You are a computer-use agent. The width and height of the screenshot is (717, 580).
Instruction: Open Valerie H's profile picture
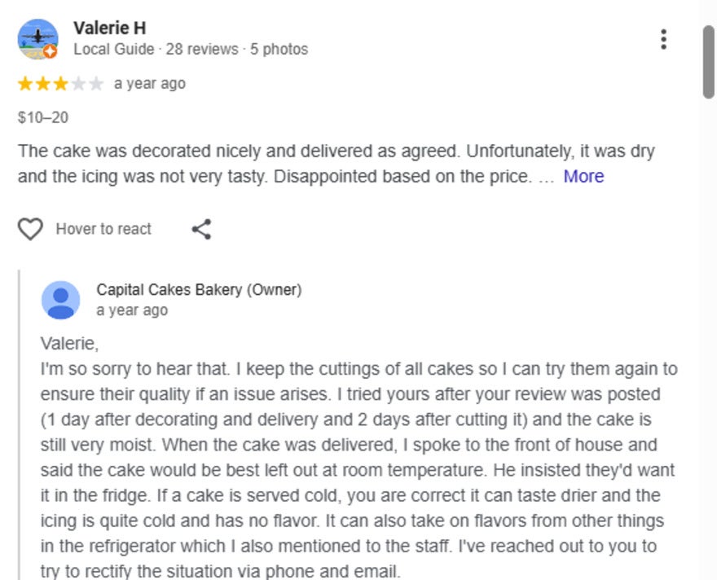(37, 39)
